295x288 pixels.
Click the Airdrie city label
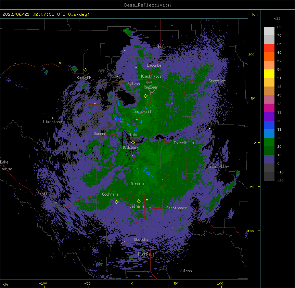138,184
